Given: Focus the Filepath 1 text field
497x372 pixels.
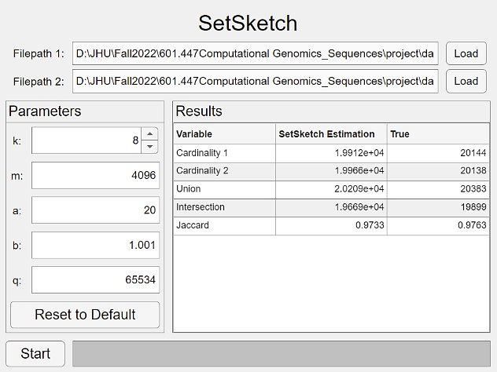Looking at the screenshot, I should click(255, 53).
